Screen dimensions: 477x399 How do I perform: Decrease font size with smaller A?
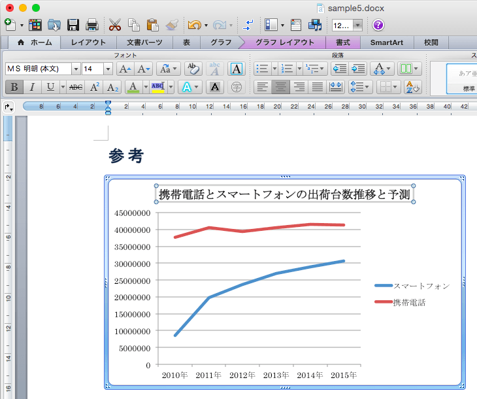[143, 69]
